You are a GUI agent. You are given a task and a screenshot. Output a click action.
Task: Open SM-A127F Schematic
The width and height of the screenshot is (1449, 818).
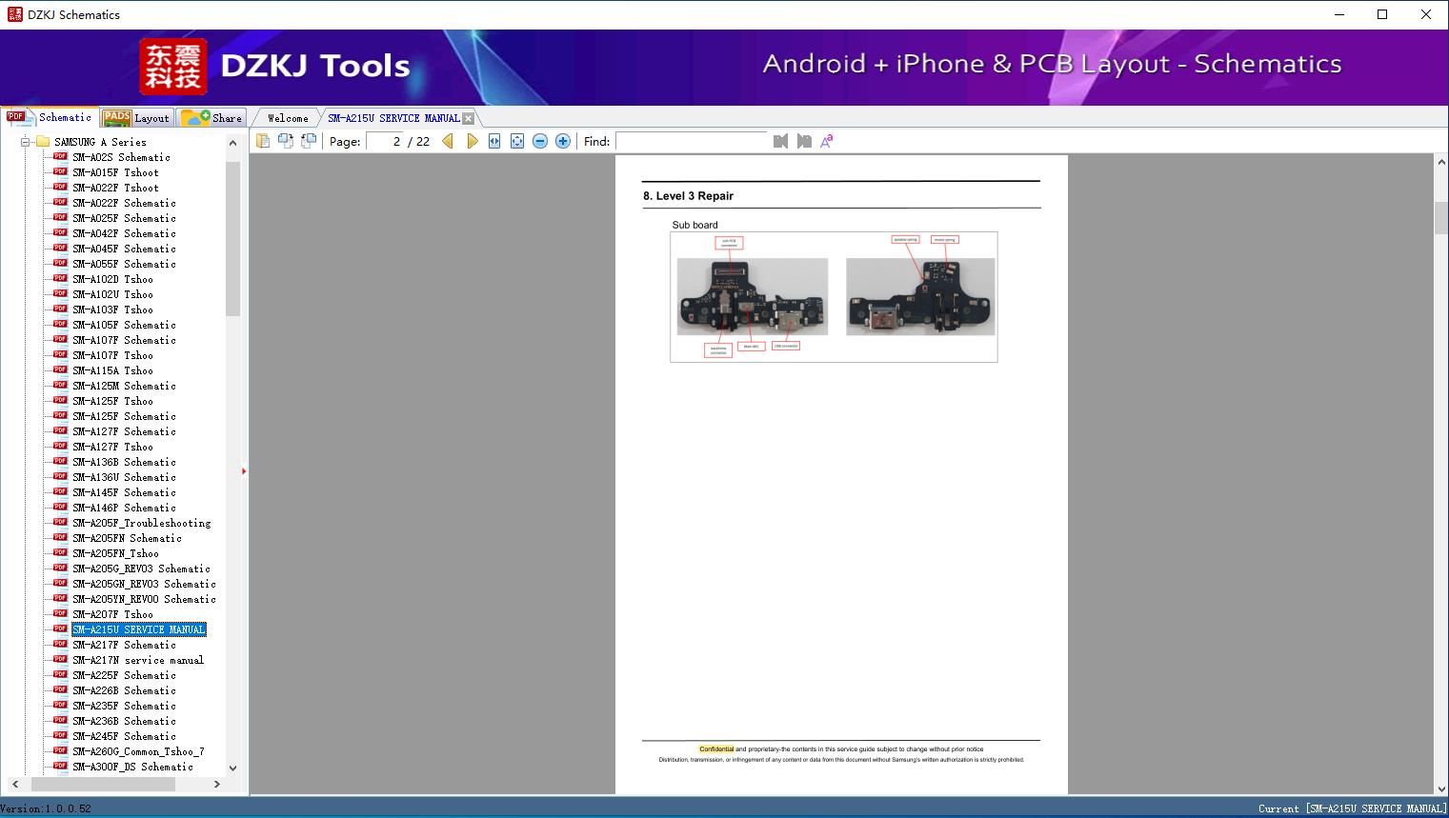click(124, 431)
